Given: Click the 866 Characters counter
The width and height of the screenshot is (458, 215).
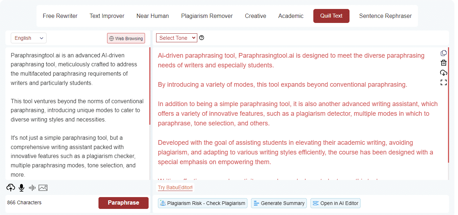Looking at the screenshot, I should click(24, 202).
